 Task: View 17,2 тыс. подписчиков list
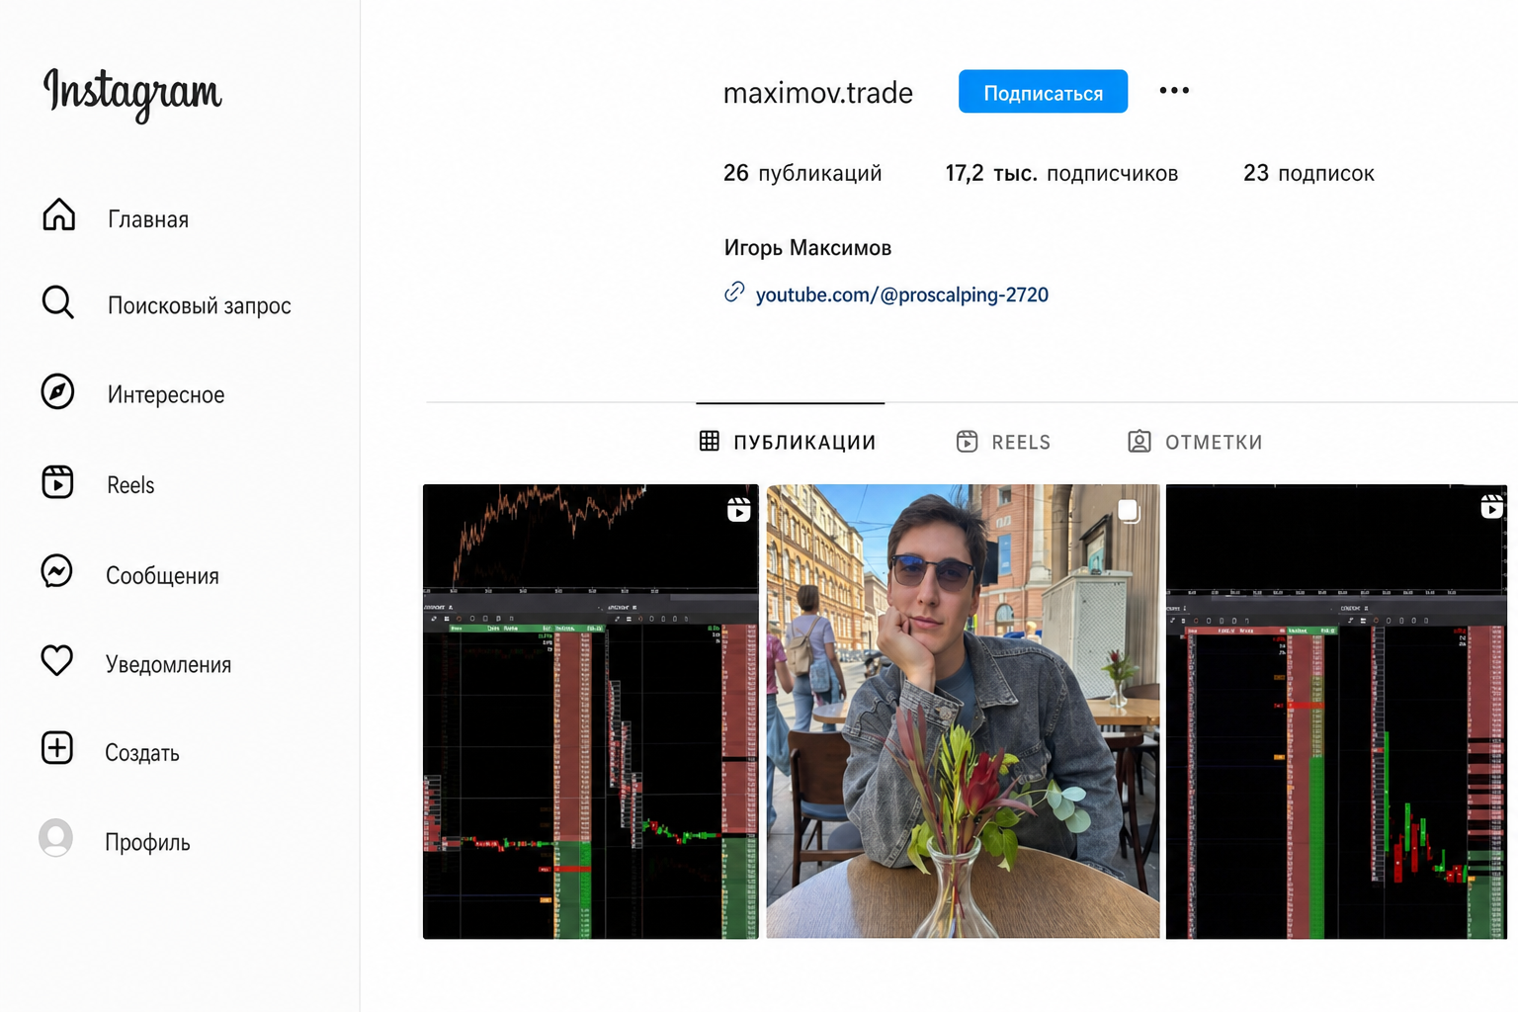point(1061,174)
